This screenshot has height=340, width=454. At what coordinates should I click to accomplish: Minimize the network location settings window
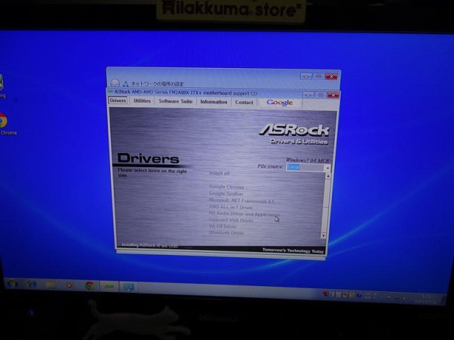click(306, 76)
